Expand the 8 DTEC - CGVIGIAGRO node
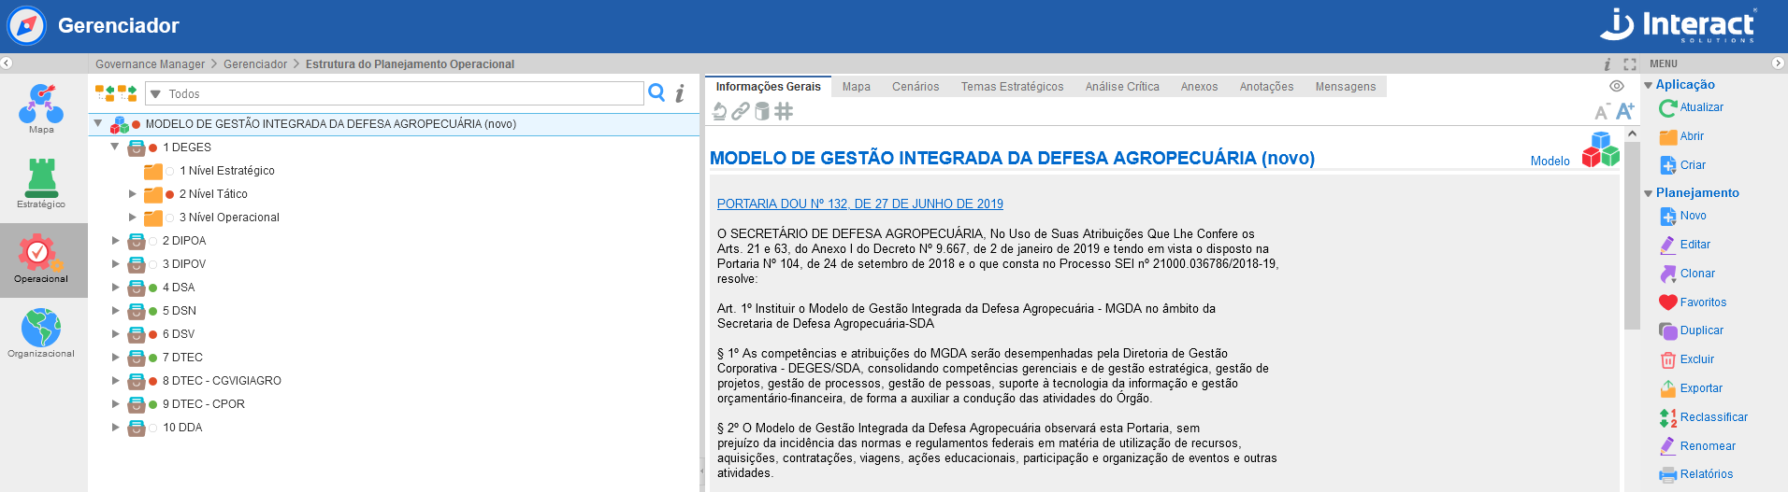This screenshot has height=492, width=1788. (x=116, y=381)
